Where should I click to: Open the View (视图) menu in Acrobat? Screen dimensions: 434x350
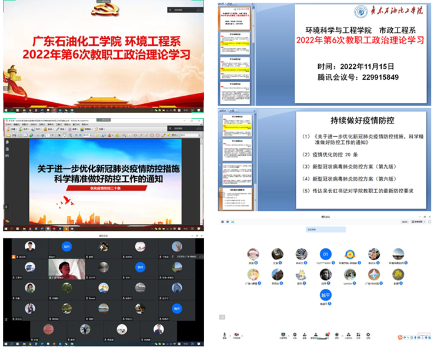pos(25,124)
